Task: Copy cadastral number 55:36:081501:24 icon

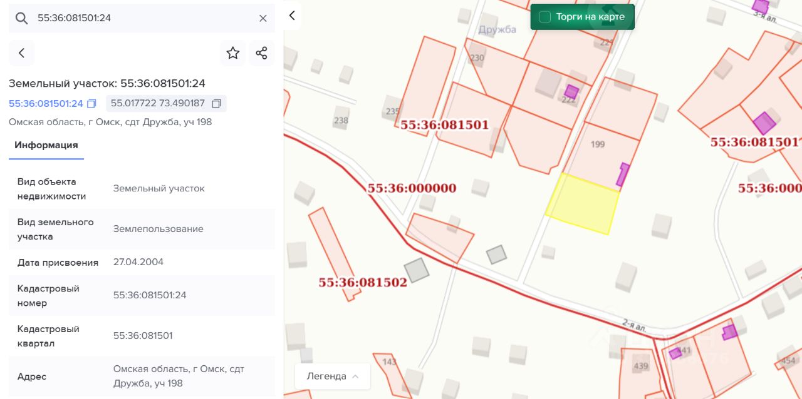Action: [91, 103]
